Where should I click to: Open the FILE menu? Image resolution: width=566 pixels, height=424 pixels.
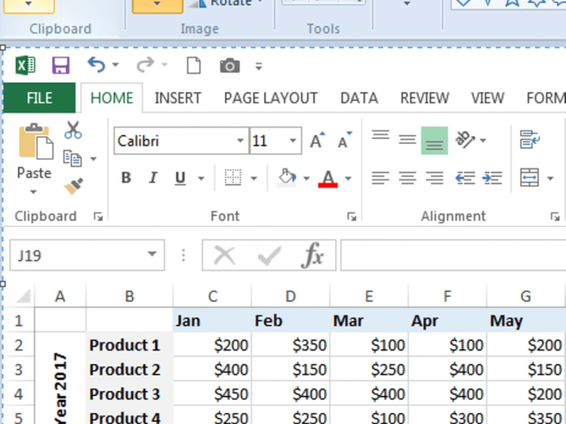pos(39,97)
